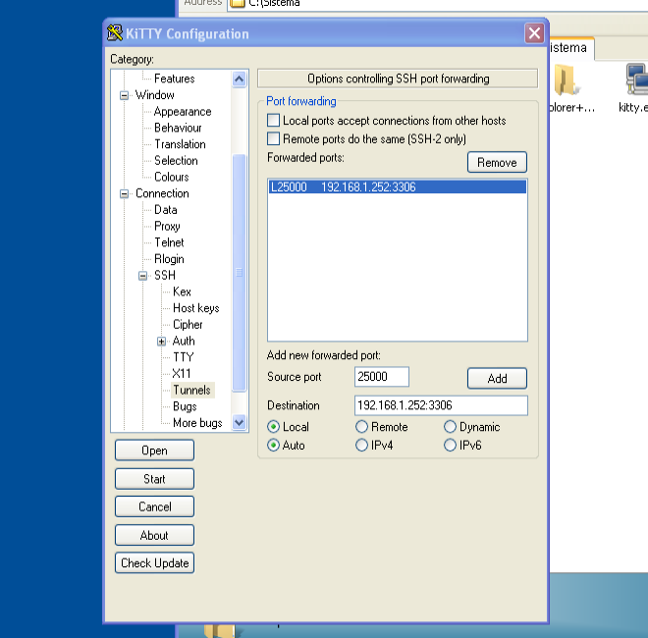Screen dimensions: 648x638
Task: Click the Source port input field
Action: click(x=382, y=377)
